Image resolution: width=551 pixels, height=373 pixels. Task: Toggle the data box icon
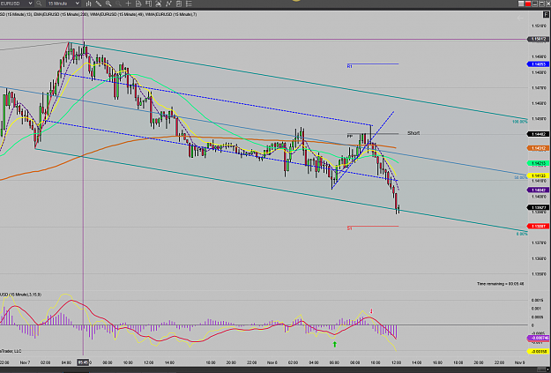click(x=138, y=4)
